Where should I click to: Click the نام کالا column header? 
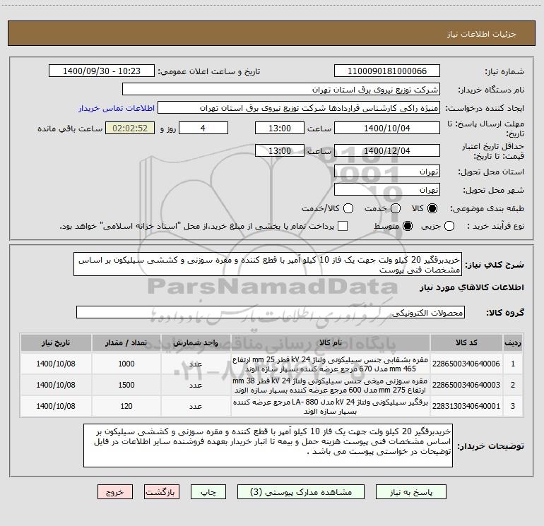tap(331, 342)
